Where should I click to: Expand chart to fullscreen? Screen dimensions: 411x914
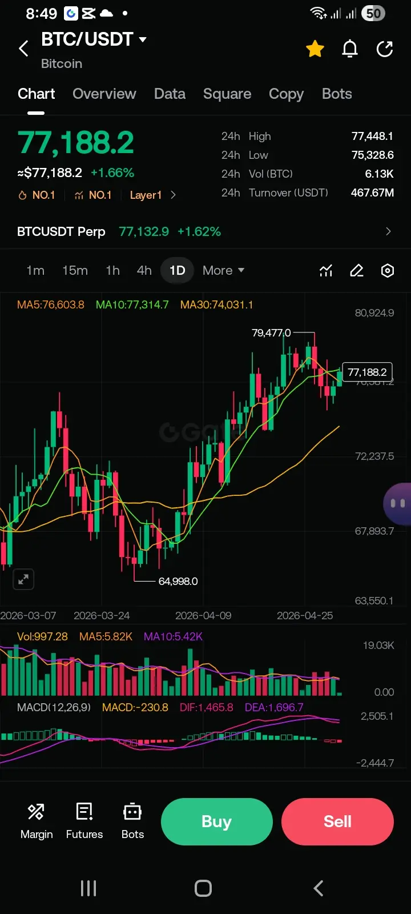tap(23, 579)
